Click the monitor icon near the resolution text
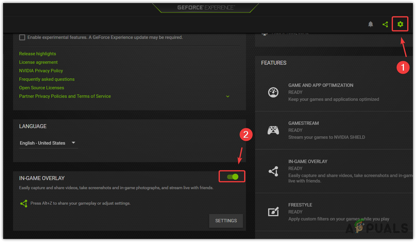The height and width of the screenshot is (242, 416). tap(265, 34)
